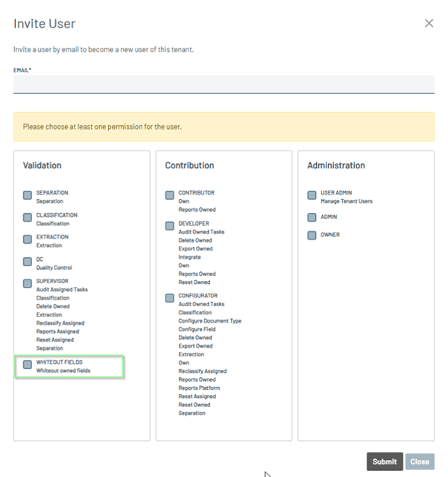Click the Validation panel heading
This screenshot has height=477, width=448.
[42, 165]
